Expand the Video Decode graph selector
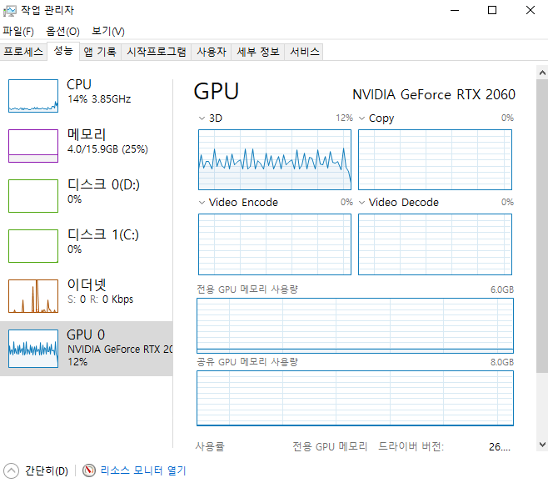548x488 pixels. 362,203
